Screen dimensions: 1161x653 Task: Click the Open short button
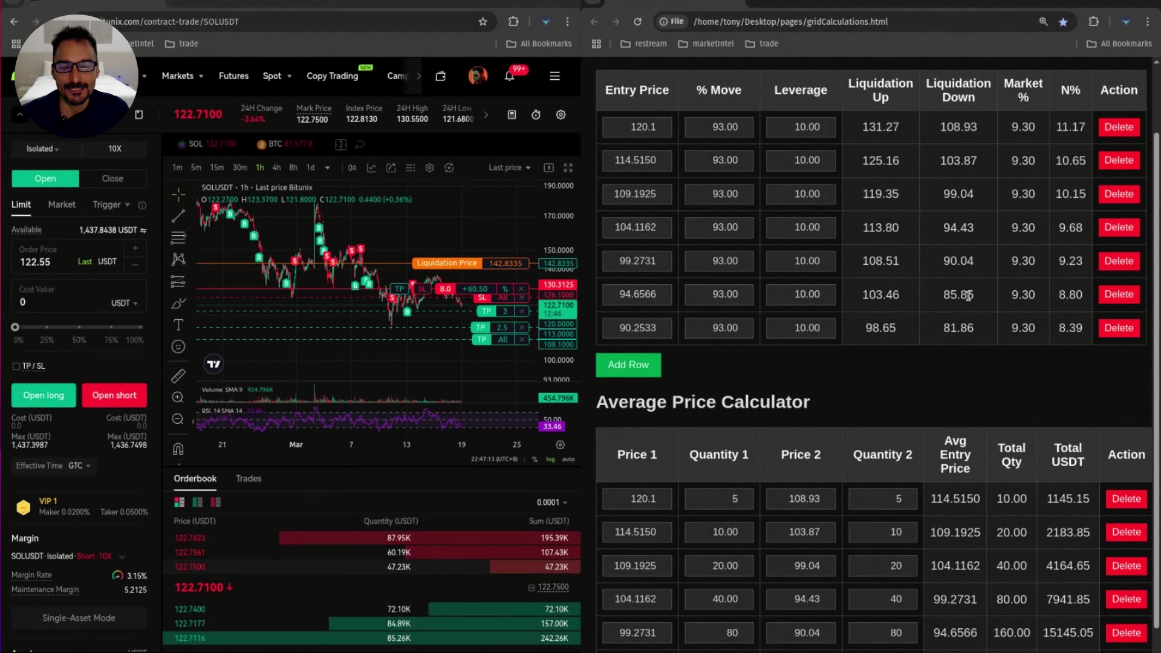[114, 395]
